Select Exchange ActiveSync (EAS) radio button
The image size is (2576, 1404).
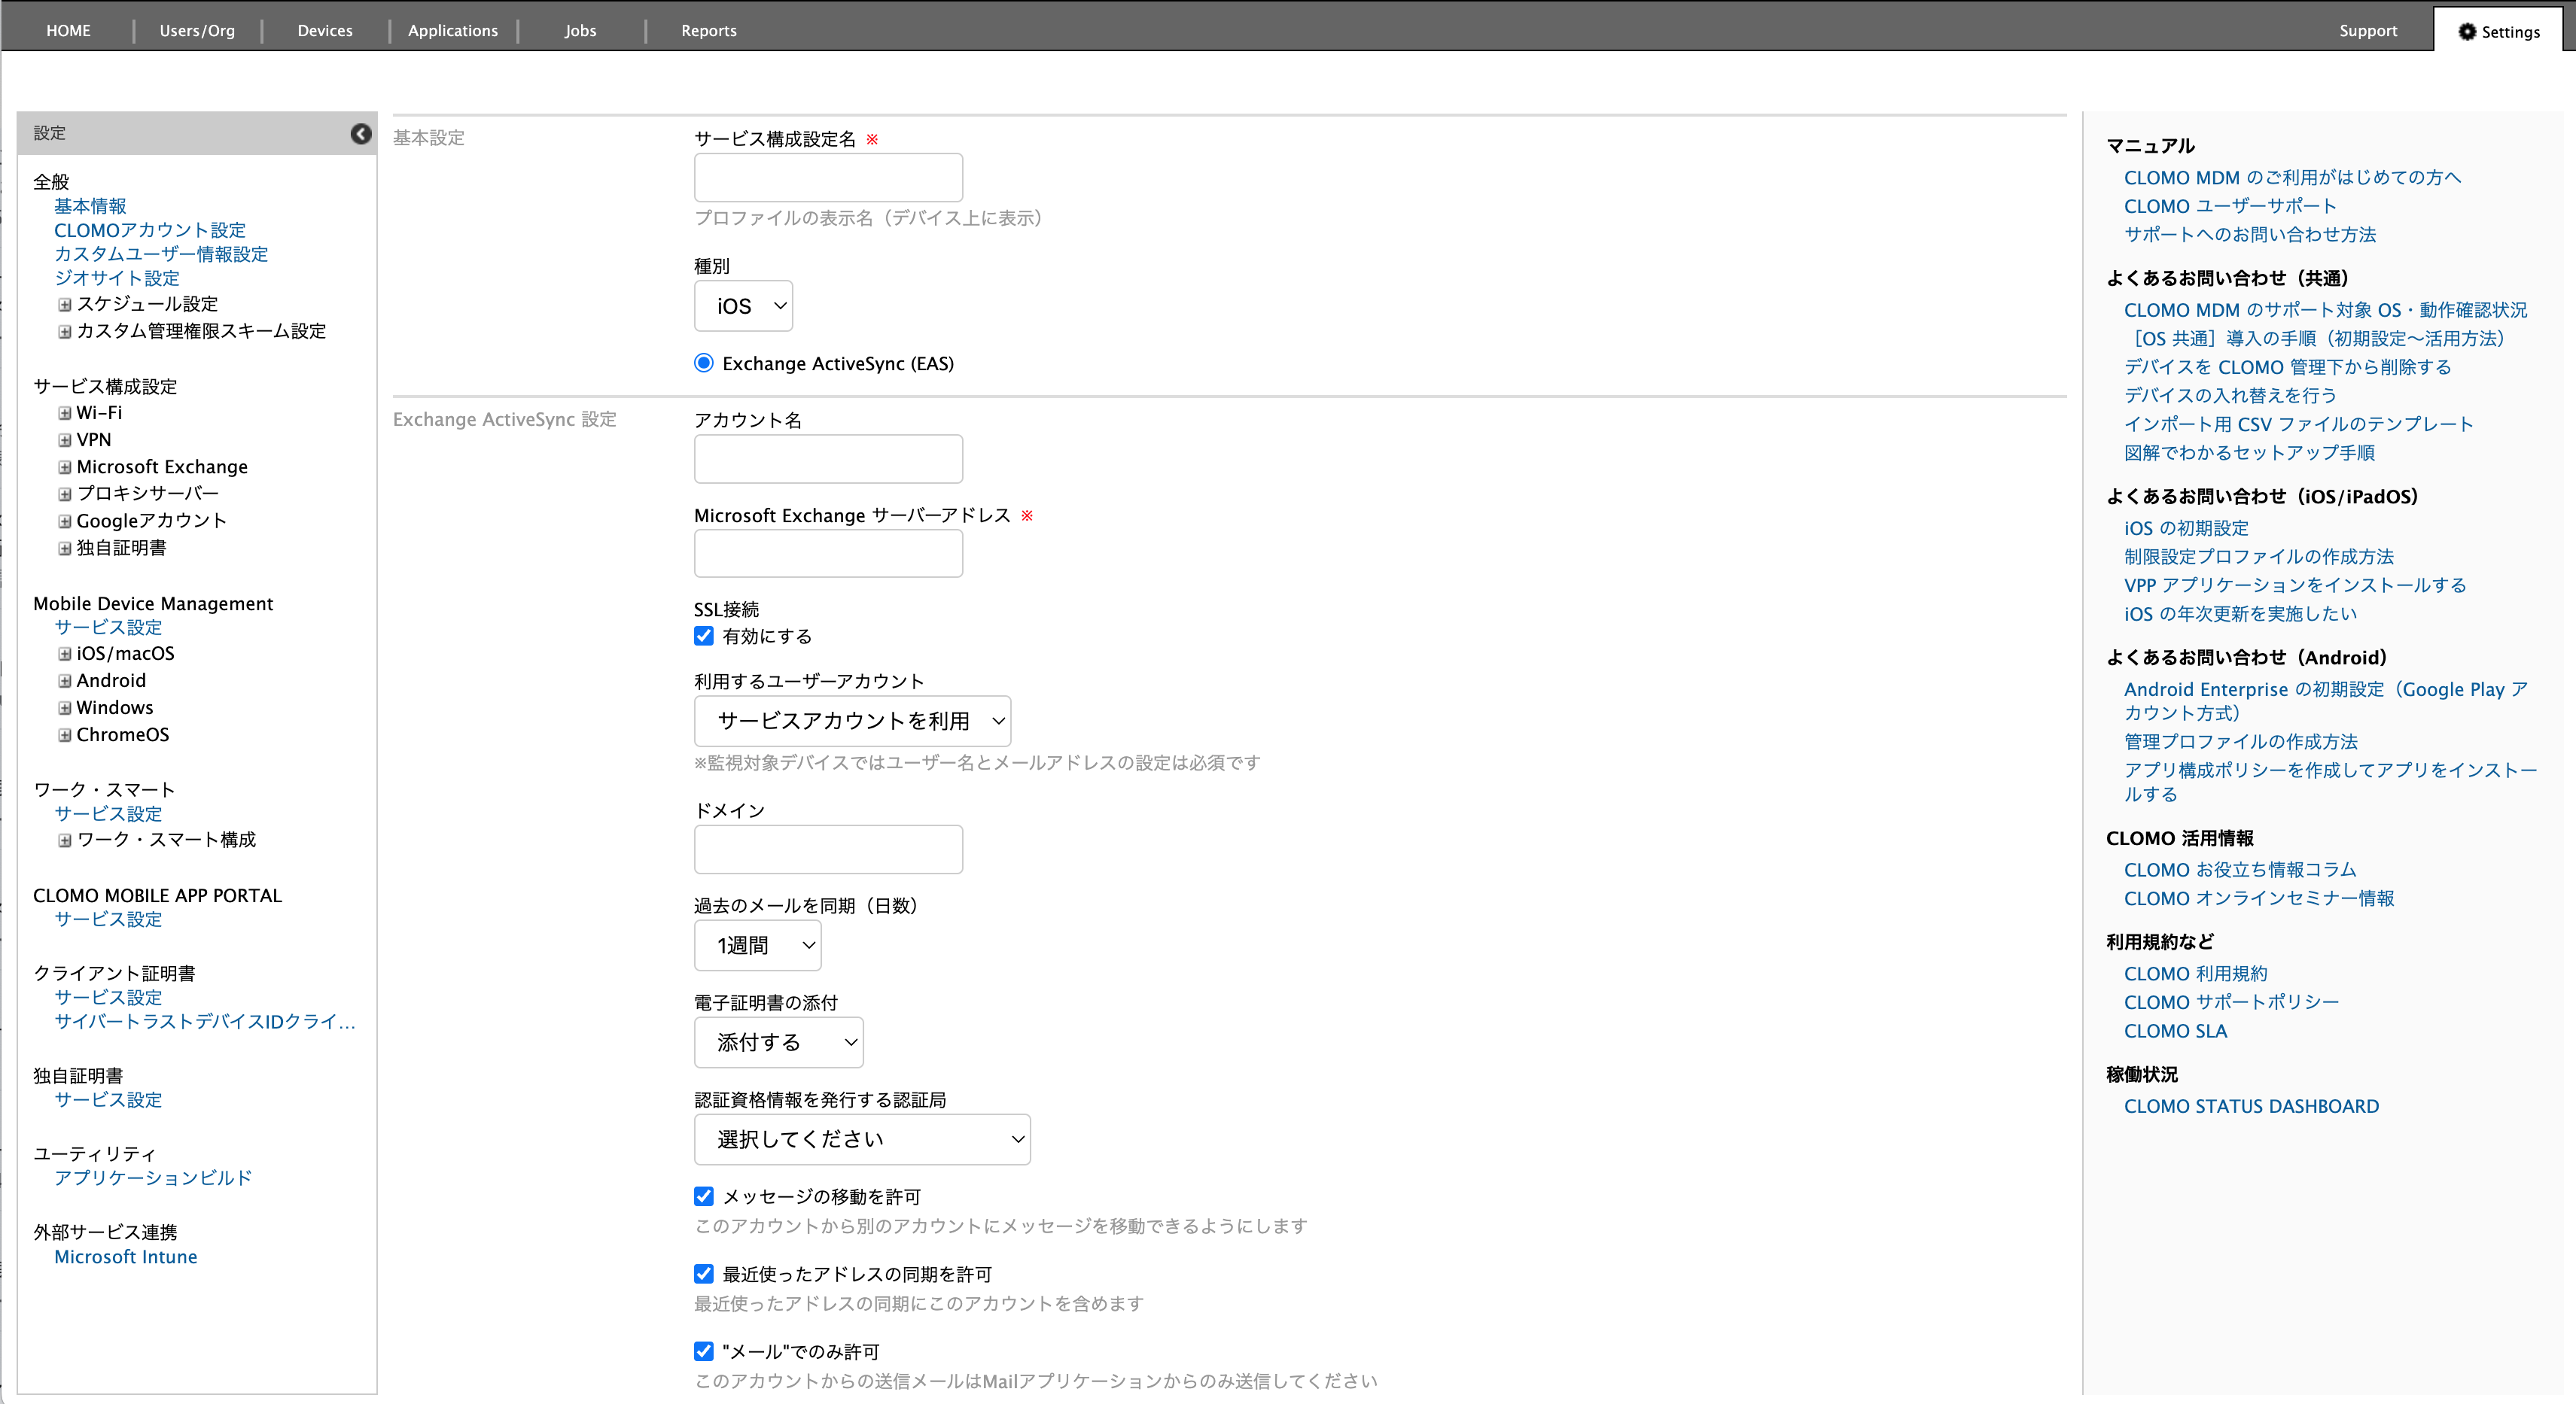(704, 363)
